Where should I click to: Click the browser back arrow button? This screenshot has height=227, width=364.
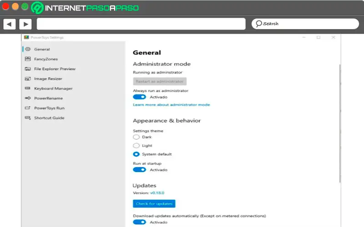point(10,24)
